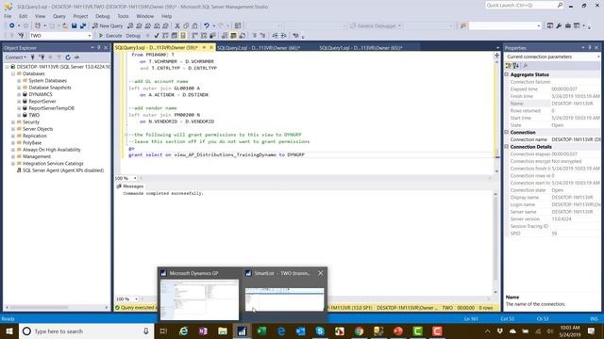This screenshot has height=339, width=604.
Task: Click the Save All icon
Action: click(83, 25)
